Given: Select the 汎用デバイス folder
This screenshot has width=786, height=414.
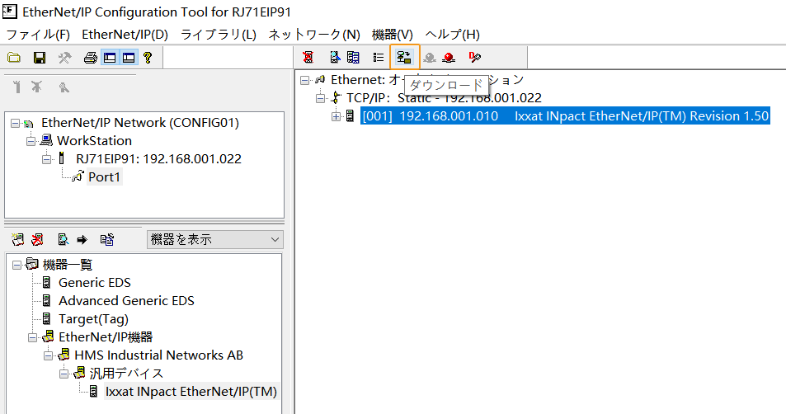Looking at the screenshot, I should pyautogui.click(x=126, y=374).
